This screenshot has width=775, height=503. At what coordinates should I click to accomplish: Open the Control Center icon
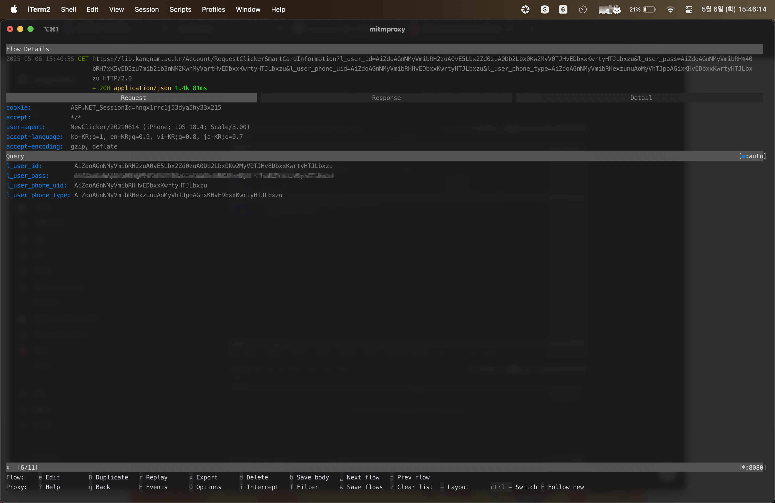[688, 9]
